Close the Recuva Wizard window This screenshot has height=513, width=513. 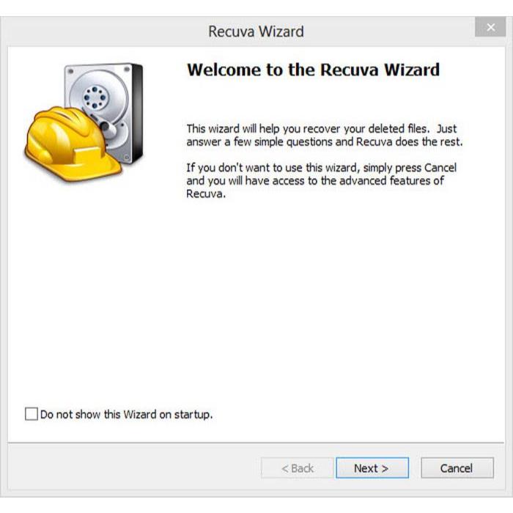click(x=490, y=27)
